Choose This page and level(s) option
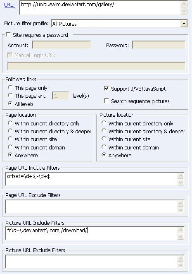192x274 pixels. [x=10, y=96]
